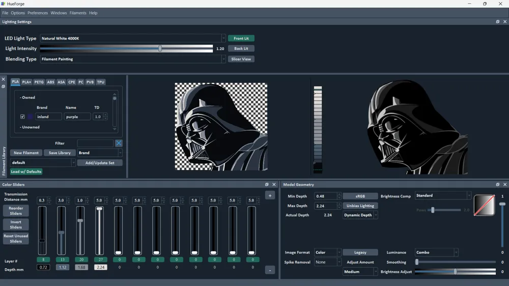Viewport: 509px width, 286px height.
Task: Click the Light Intensity slider handle
Action: point(160,48)
